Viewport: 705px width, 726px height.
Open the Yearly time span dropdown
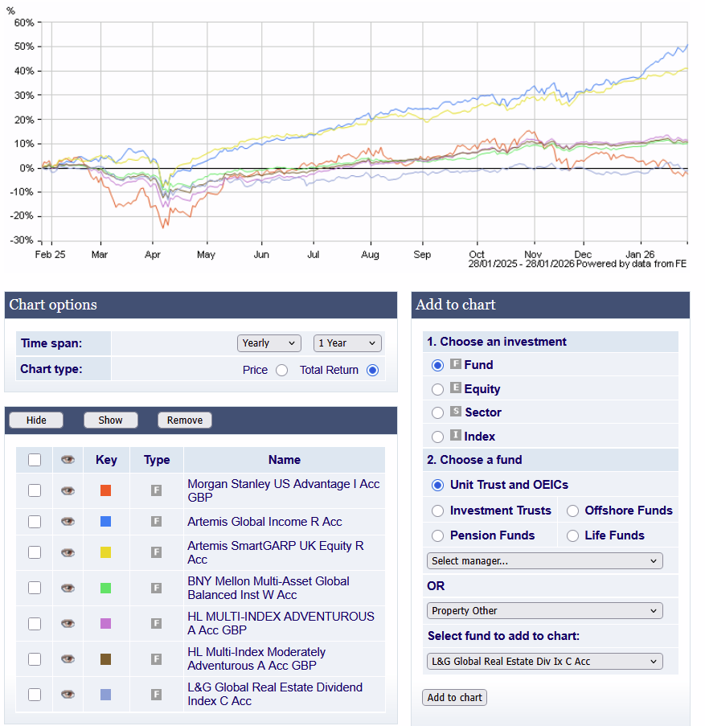[x=269, y=343]
